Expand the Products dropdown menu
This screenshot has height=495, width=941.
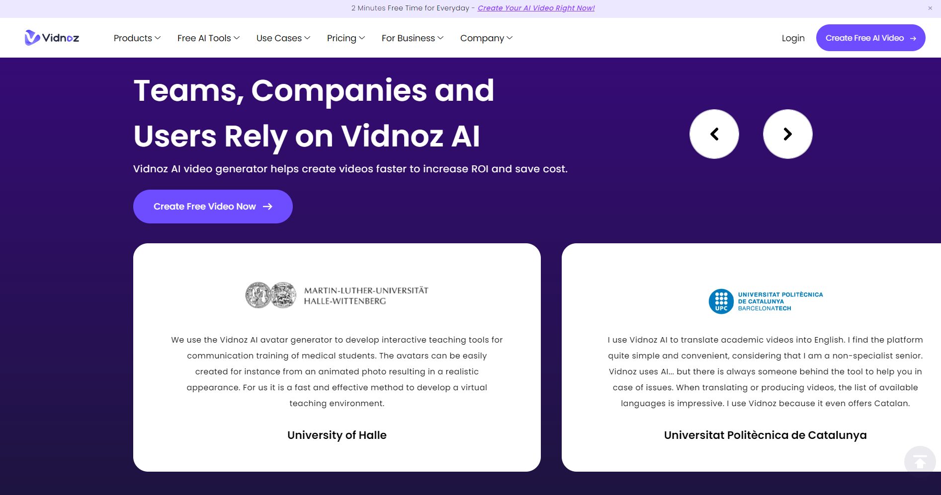pos(137,38)
